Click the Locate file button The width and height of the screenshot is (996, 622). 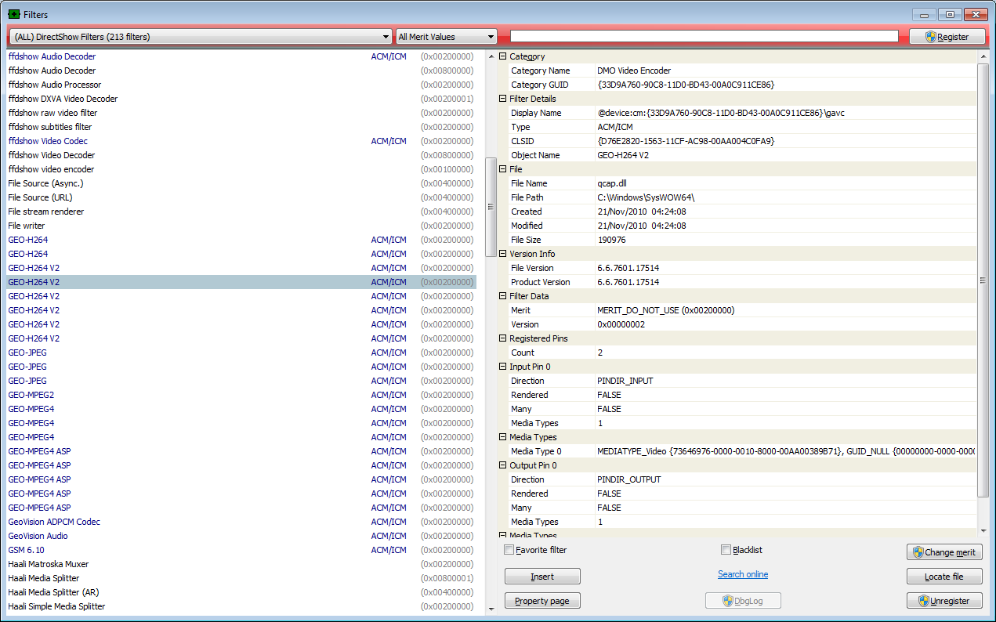944,577
